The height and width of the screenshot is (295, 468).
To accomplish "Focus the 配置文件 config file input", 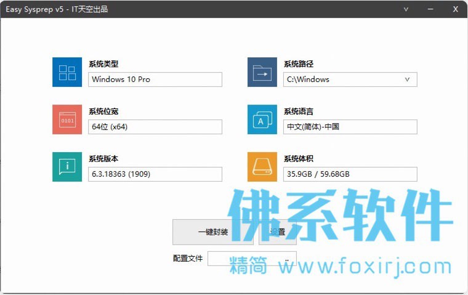I will 243,259.
